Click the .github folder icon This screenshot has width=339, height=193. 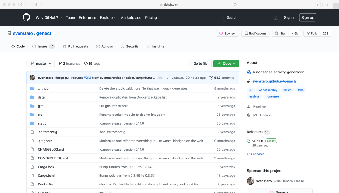pyautogui.click(x=32, y=88)
